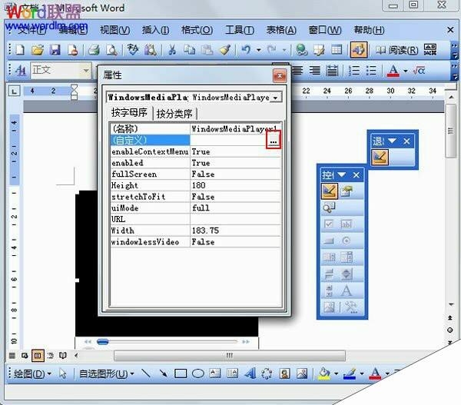Cut the selection using the scissors icon
This screenshot has width=461, height=405.
pyautogui.click(x=171, y=50)
